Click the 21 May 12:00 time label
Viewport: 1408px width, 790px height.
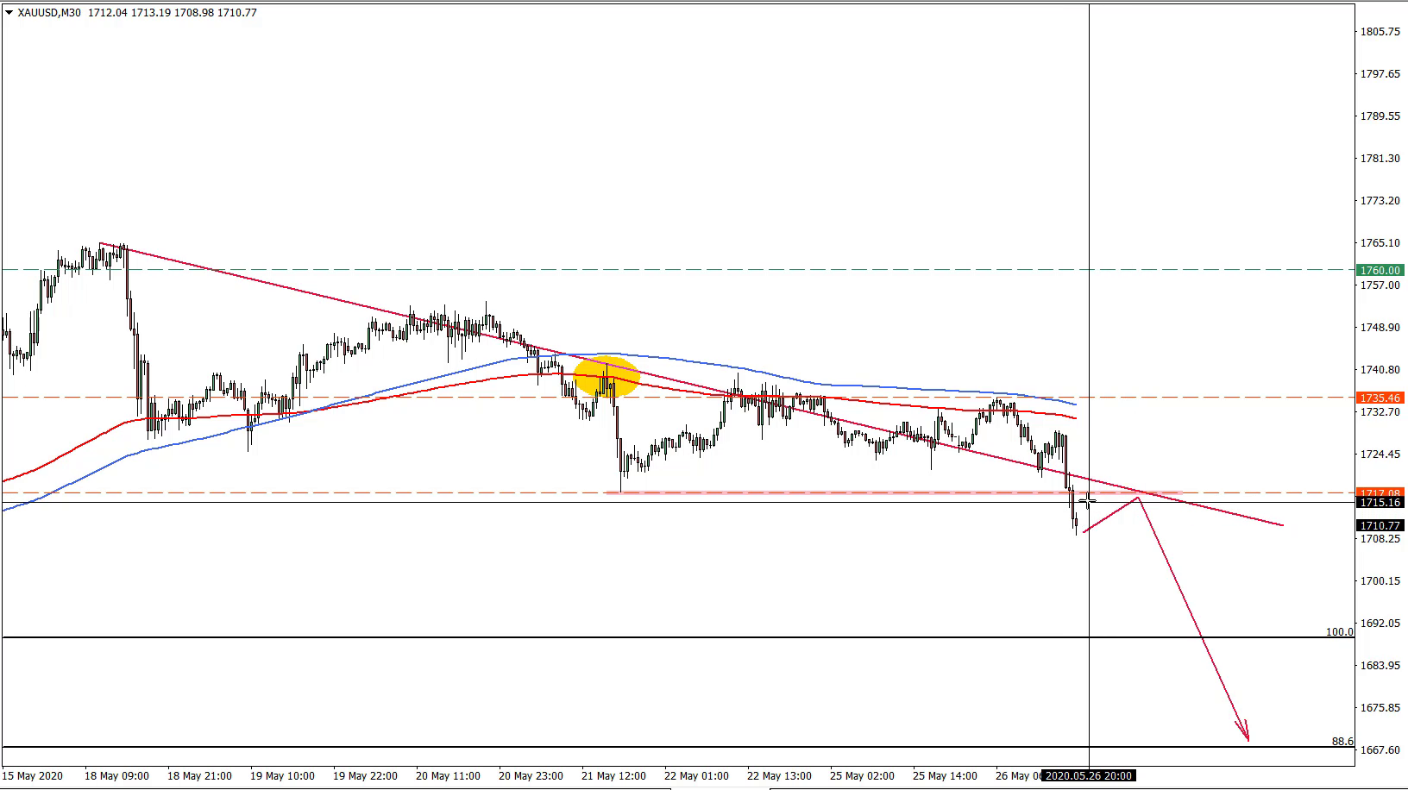[613, 776]
